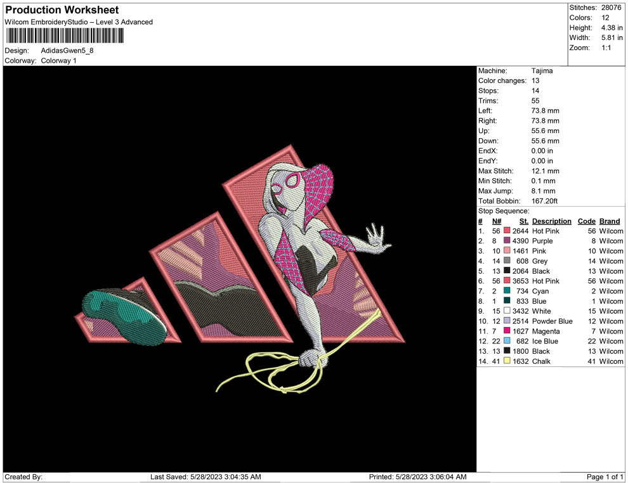Click the Stop Sequence heading
Screen dimensions: 628x483
click(x=504, y=211)
